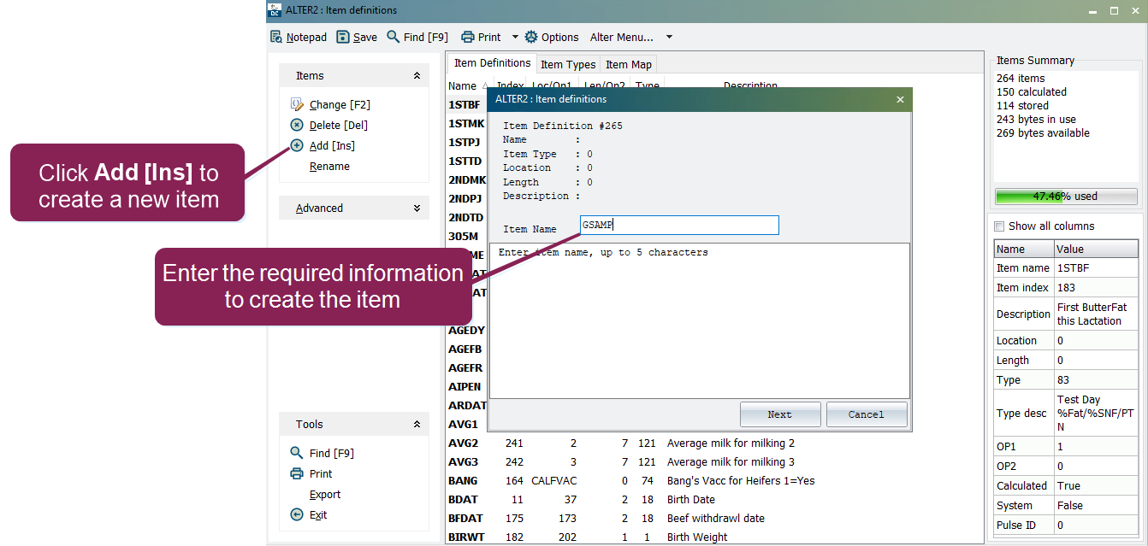Click Add [Ins] to create item
1148x546 pixels.
click(x=332, y=146)
